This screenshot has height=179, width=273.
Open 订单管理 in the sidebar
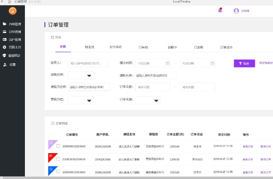15,32
